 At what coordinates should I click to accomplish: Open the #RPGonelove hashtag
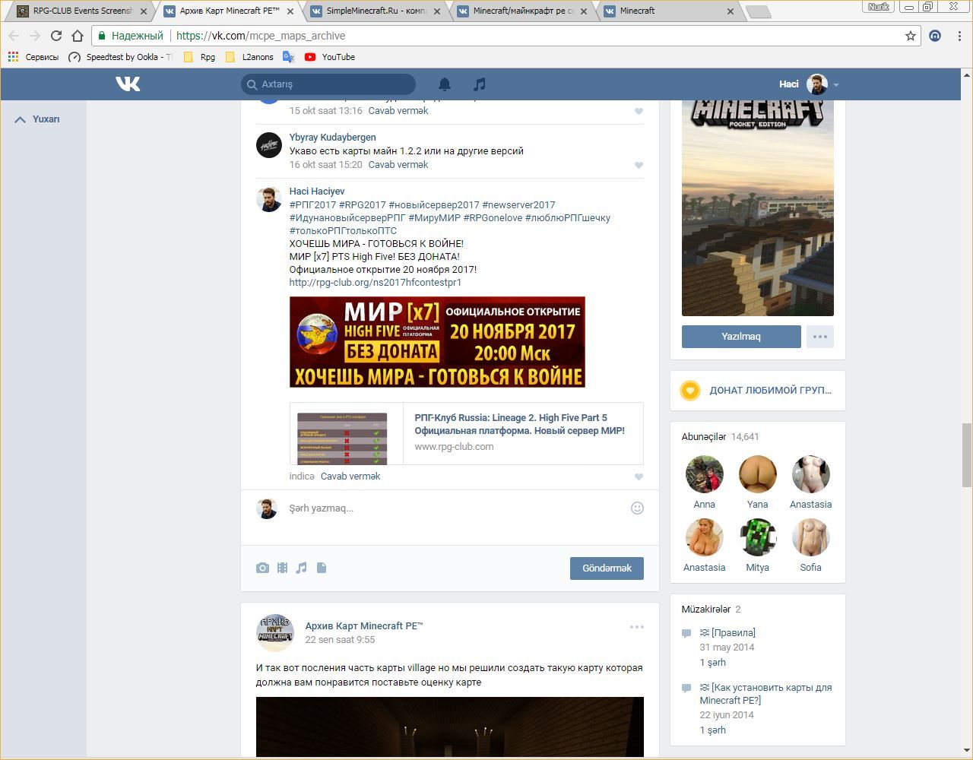tap(493, 218)
